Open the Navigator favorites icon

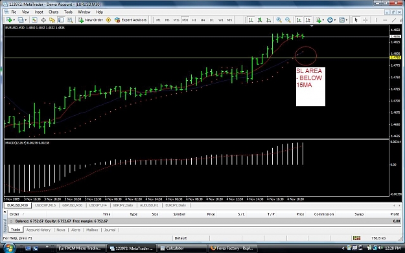pyautogui.click(x=52, y=20)
